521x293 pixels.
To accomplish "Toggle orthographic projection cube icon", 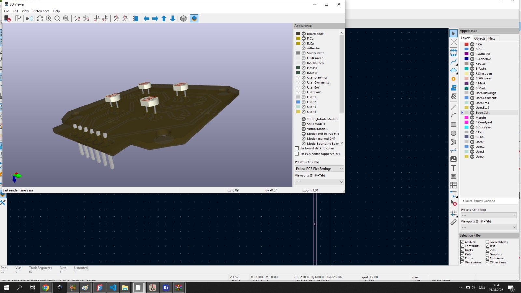I will point(183,19).
